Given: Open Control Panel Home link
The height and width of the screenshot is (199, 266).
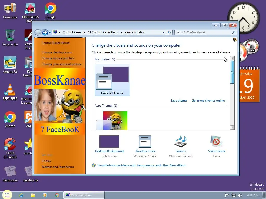Looking at the screenshot, I should pos(55,43).
